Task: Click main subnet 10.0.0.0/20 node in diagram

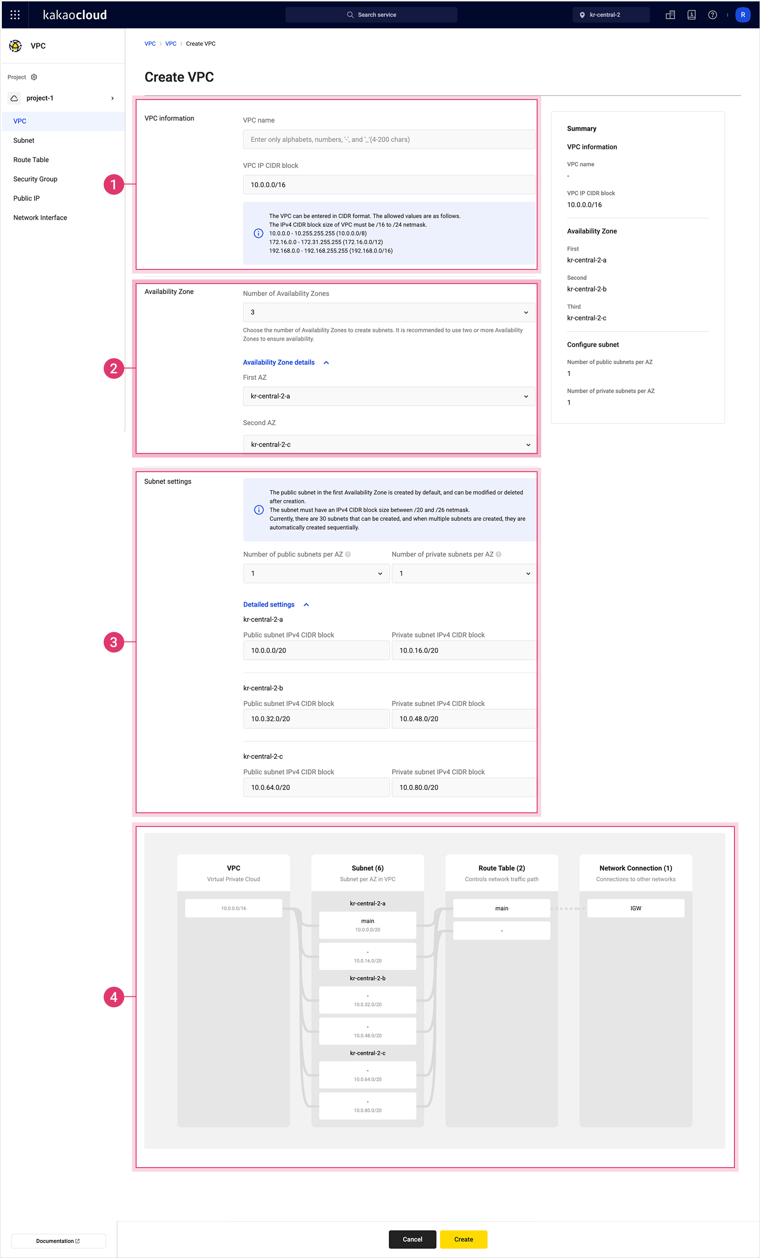Action: pos(368,925)
